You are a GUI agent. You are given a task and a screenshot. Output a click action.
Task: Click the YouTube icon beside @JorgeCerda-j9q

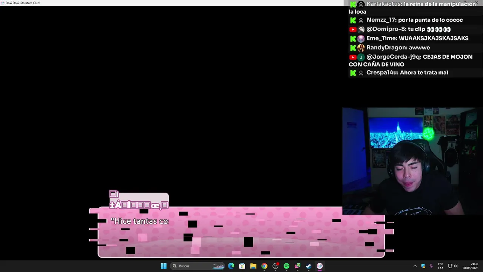point(353,57)
